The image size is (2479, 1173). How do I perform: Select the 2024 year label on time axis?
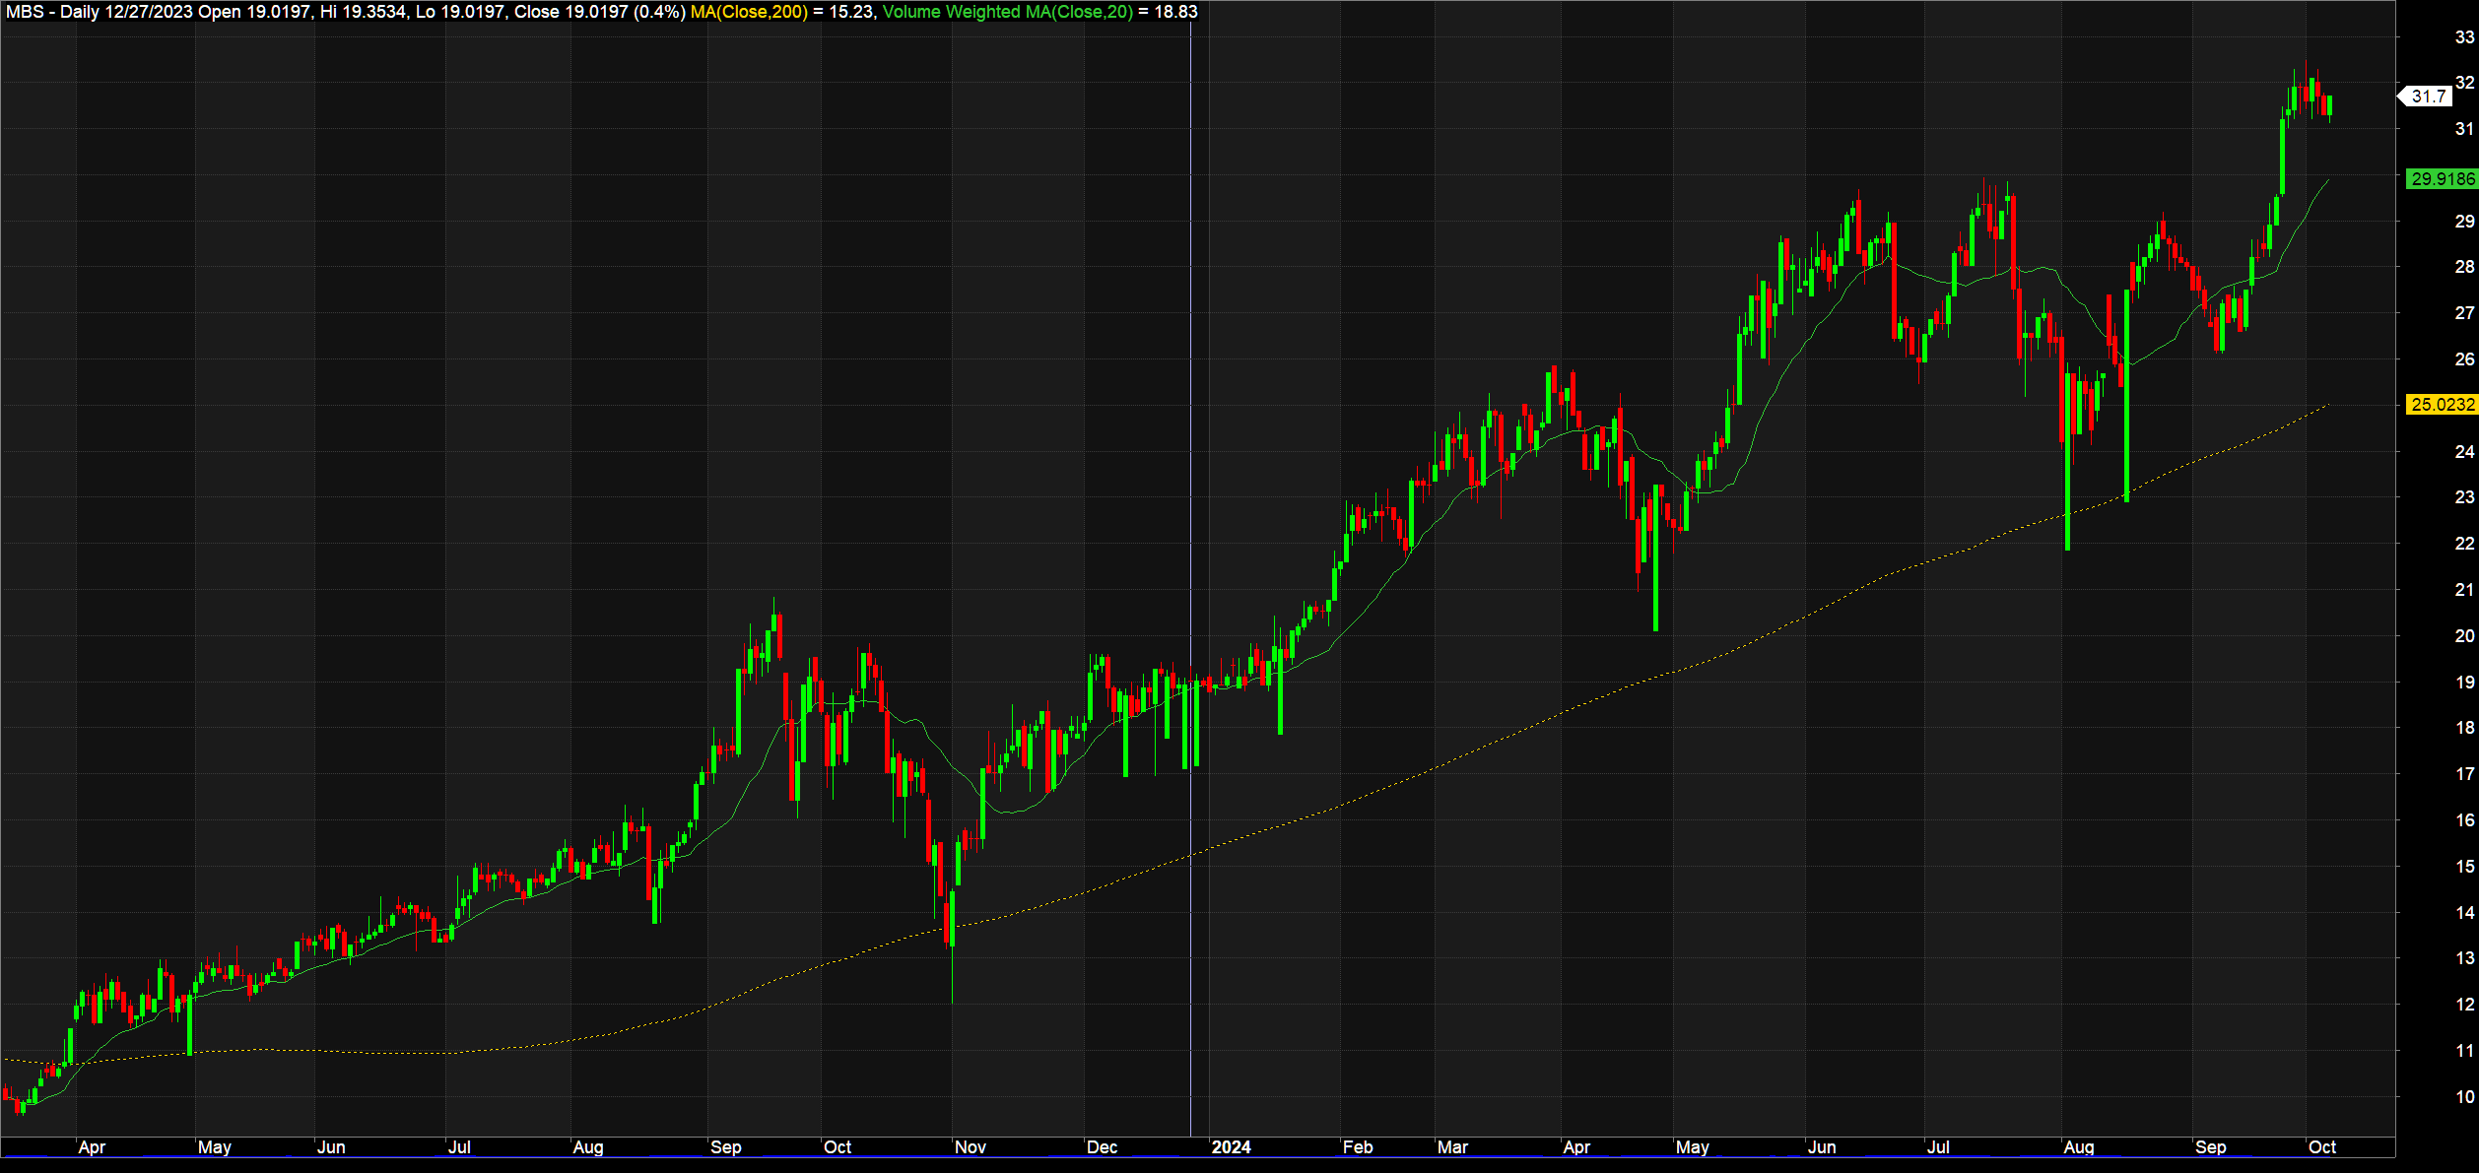click(x=1231, y=1146)
